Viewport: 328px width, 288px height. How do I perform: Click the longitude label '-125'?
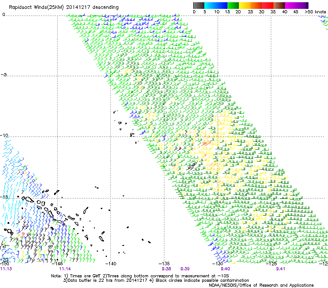[x=271, y=264]
